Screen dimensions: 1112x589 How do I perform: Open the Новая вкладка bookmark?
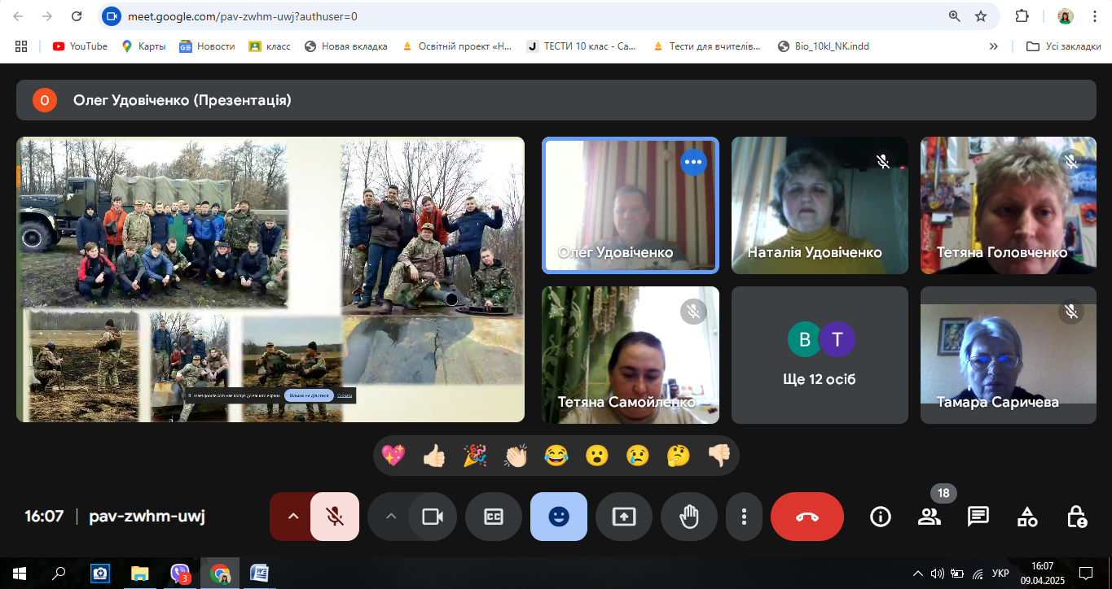[x=345, y=46]
